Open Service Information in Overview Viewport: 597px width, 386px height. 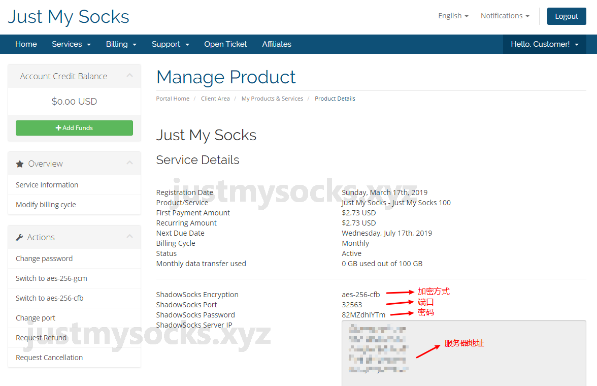pos(74,185)
